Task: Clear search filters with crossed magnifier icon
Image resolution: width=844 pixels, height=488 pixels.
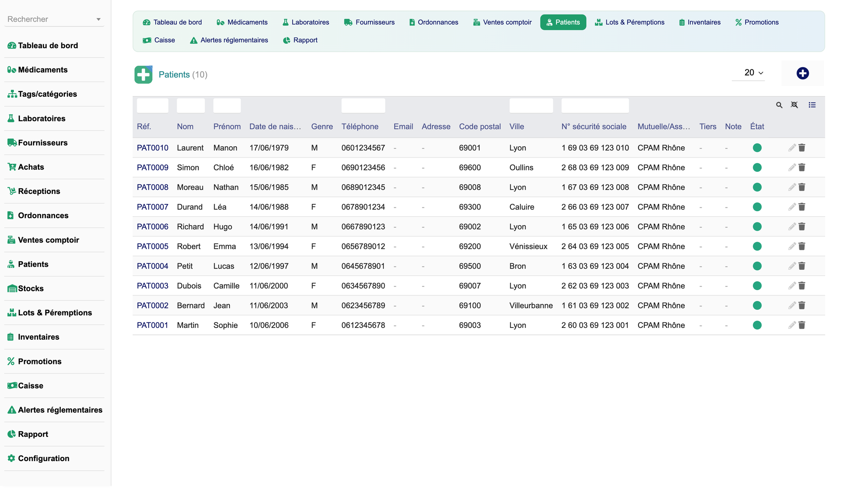Action: coord(794,105)
